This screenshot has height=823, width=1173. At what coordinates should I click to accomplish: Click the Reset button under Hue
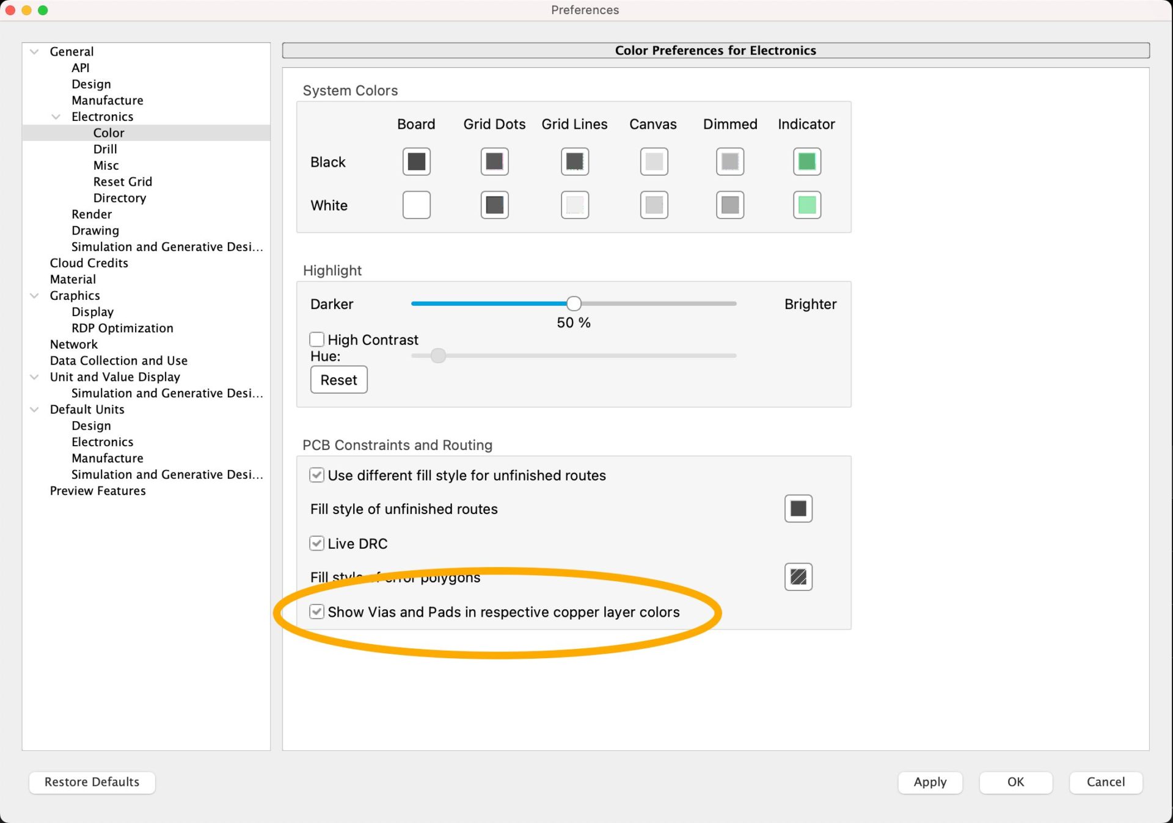pyautogui.click(x=338, y=380)
